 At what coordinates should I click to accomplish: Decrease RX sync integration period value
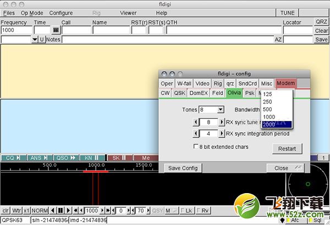point(196,134)
